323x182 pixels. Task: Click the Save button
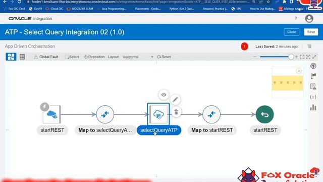[311, 32]
